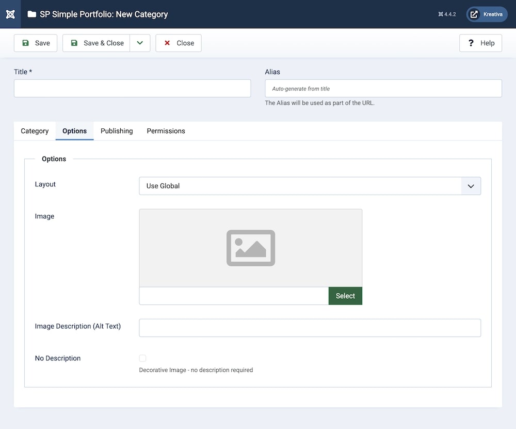Click the Joomla 4.4.2 version indicator
This screenshot has height=429, width=516.
pyautogui.click(x=447, y=14)
